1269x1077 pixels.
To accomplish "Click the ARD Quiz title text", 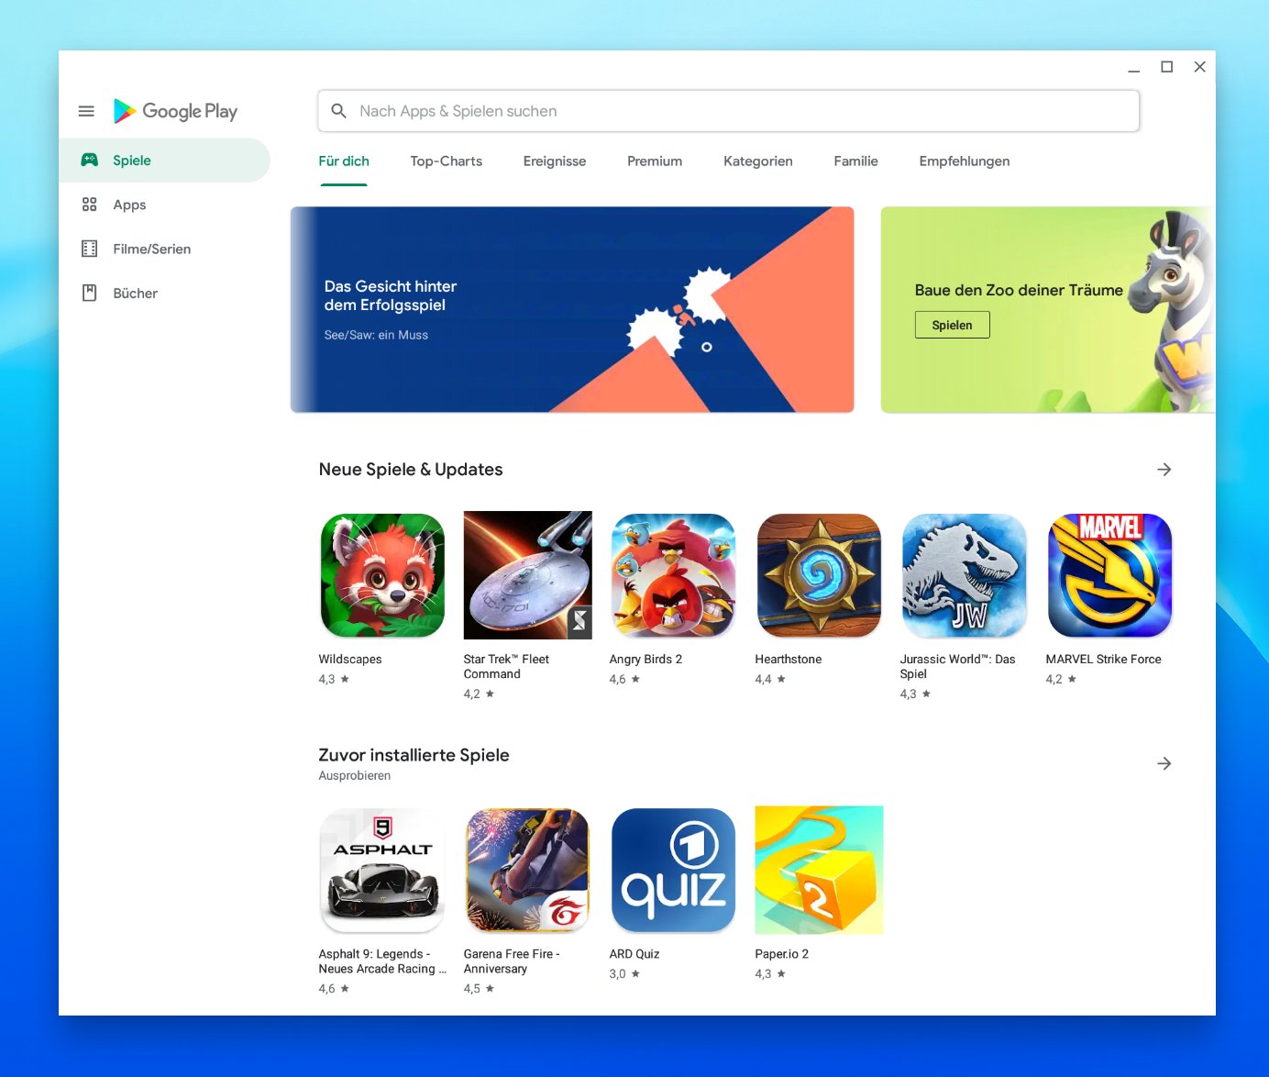I will point(634,954).
